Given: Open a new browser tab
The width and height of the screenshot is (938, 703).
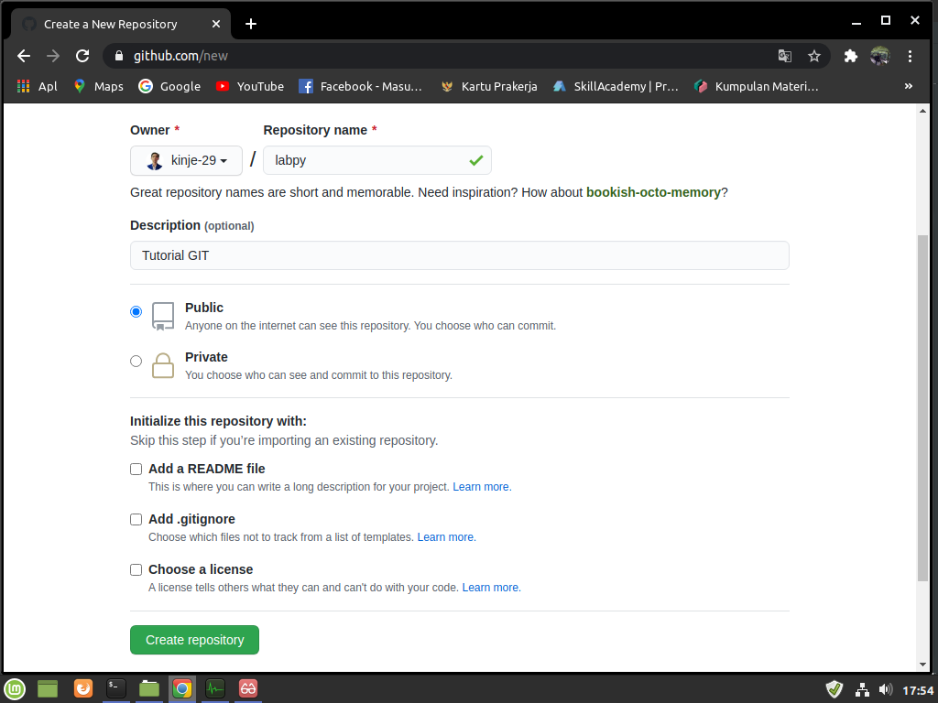Looking at the screenshot, I should click(251, 24).
